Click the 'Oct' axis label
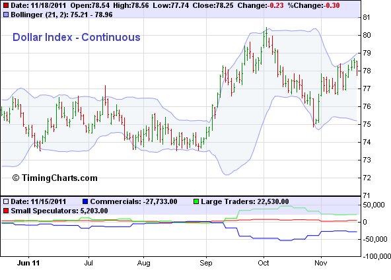The width and height of the screenshot is (391, 280). (x=264, y=263)
